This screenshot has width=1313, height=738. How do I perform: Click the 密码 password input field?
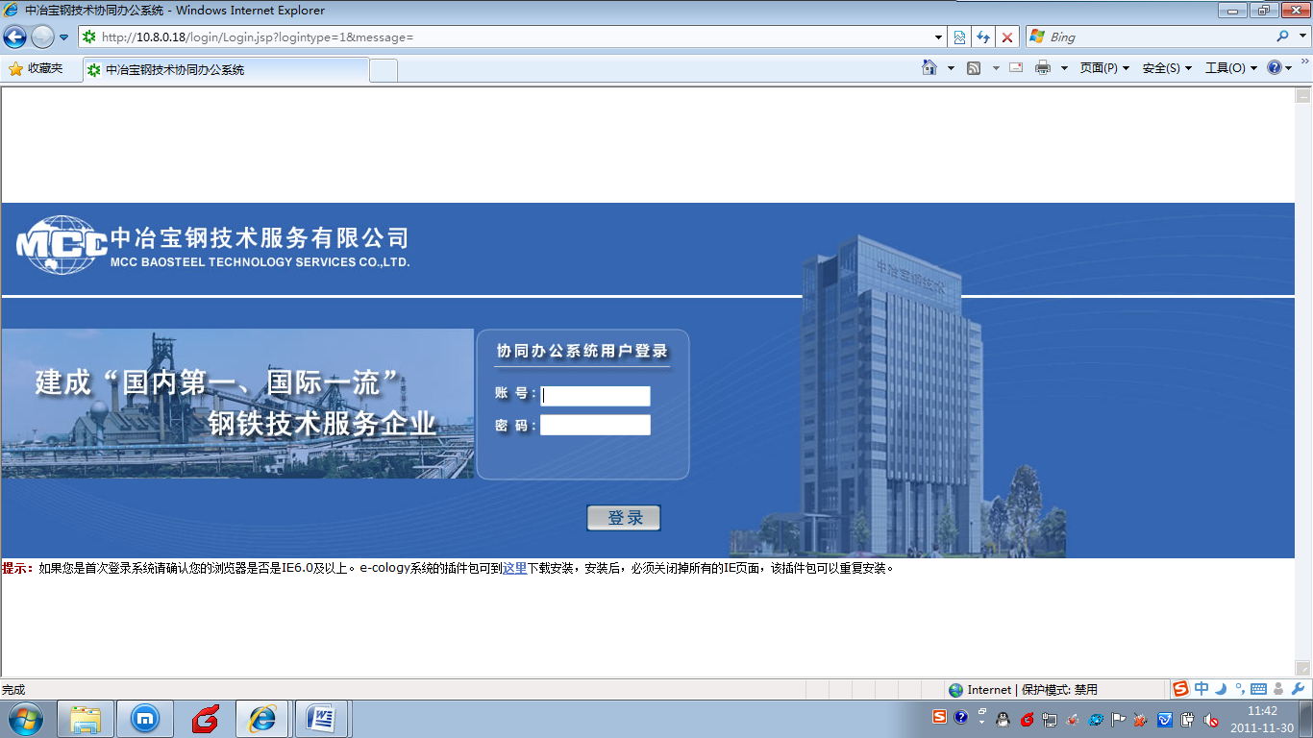[596, 425]
